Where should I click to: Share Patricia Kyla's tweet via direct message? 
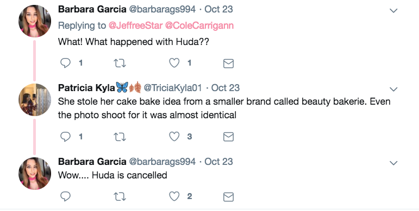pyautogui.click(x=228, y=137)
